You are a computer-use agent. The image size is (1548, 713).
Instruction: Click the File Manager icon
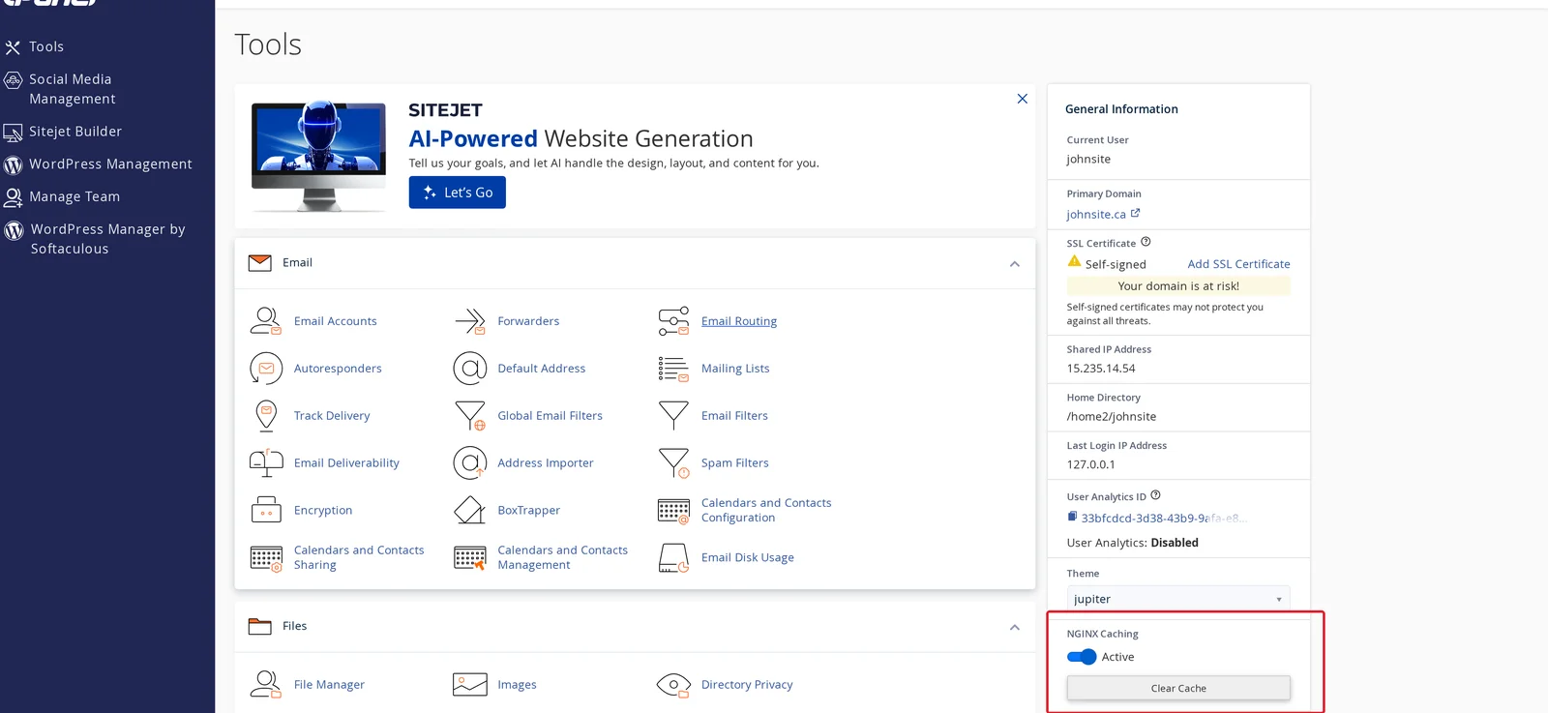[x=266, y=684]
